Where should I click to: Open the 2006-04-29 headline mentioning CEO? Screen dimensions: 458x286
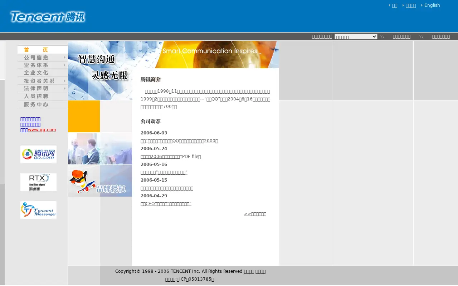166,204
